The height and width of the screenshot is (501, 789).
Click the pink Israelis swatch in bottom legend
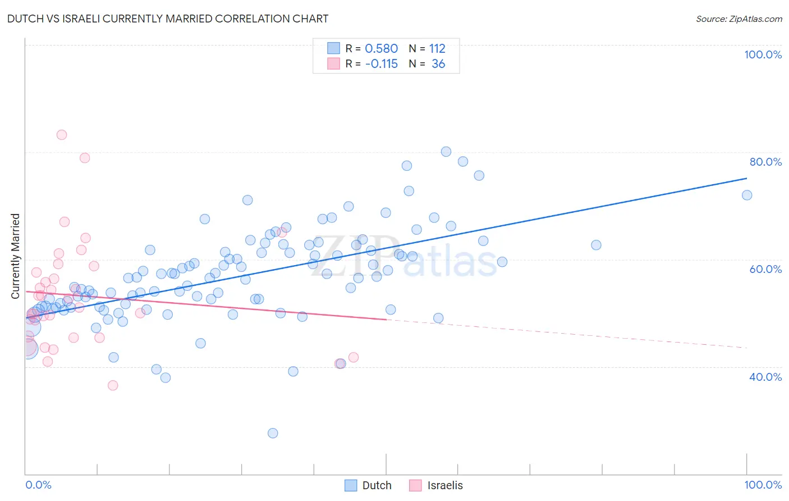(415, 485)
